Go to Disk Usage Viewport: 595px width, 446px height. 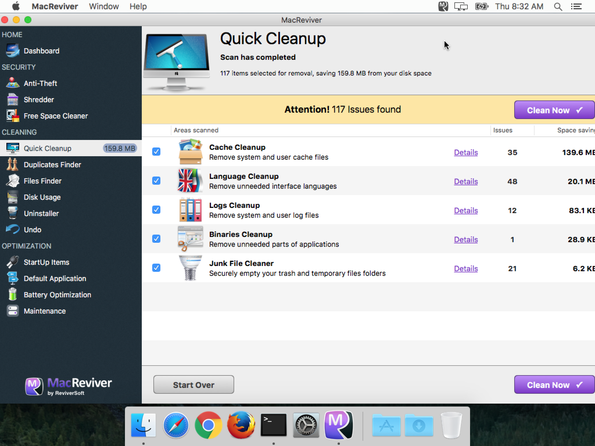tap(42, 197)
